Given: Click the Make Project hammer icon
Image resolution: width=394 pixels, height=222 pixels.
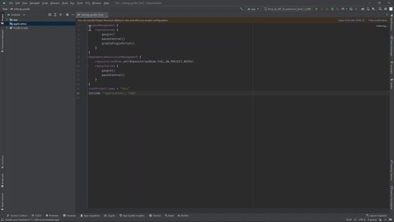Looking at the screenshot, I should point(241,9).
